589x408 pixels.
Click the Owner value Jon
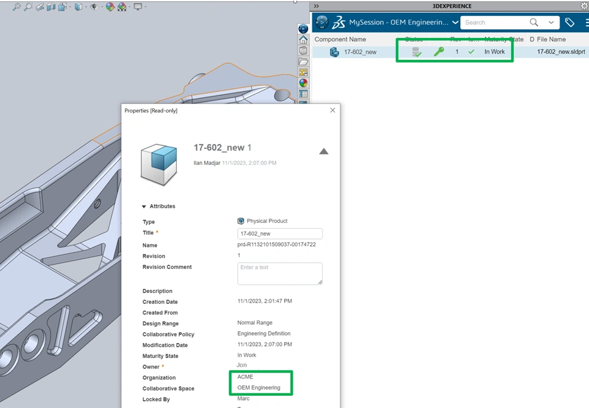click(x=242, y=365)
